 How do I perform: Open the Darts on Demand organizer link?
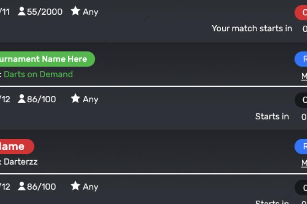[38, 74]
